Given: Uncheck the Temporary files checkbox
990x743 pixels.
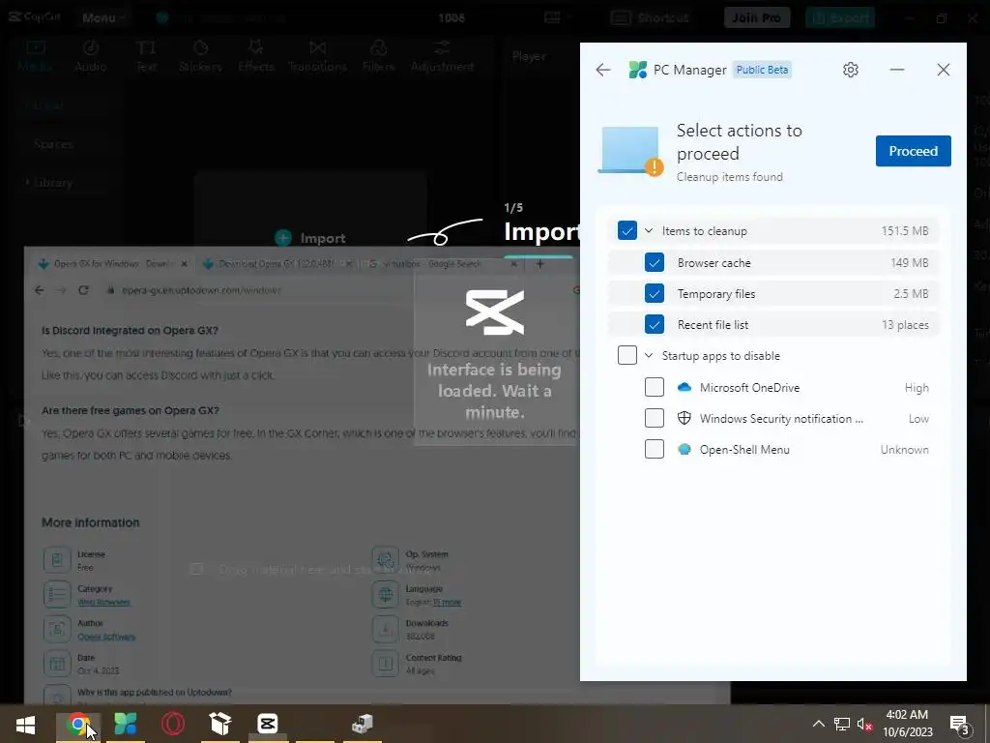Looking at the screenshot, I should coord(655,293).
